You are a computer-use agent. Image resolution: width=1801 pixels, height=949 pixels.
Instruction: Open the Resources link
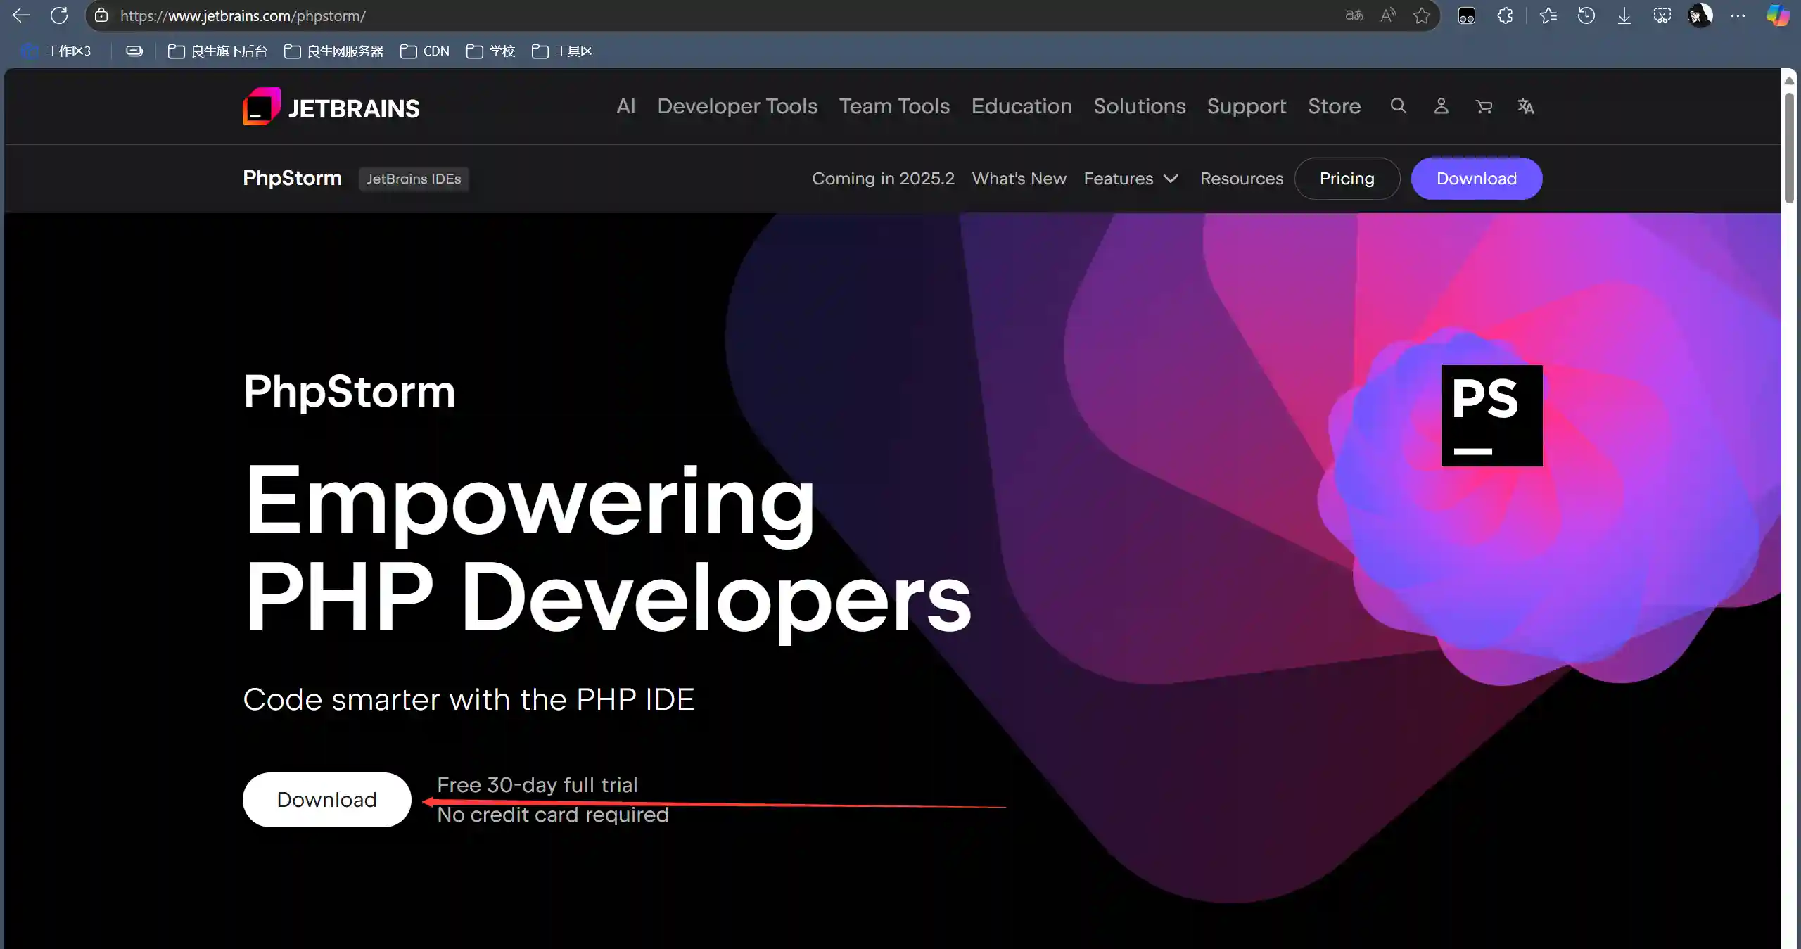[1242, 179]
